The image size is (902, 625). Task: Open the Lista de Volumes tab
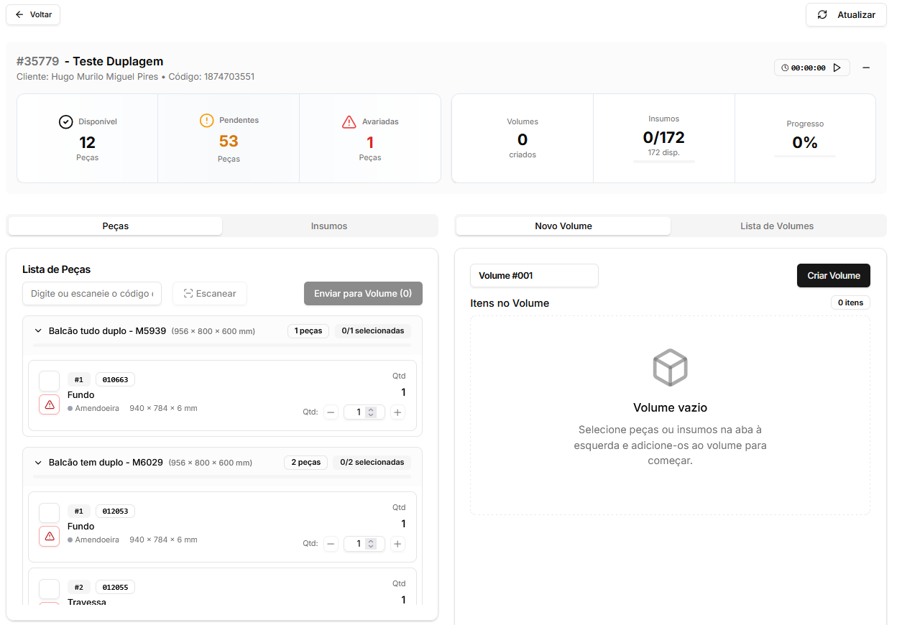click(777, 226)
